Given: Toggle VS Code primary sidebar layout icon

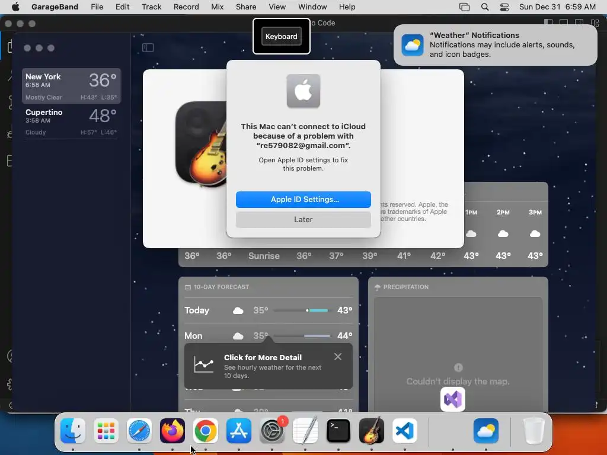Looking at the screenshot, I should coord(548,23).
